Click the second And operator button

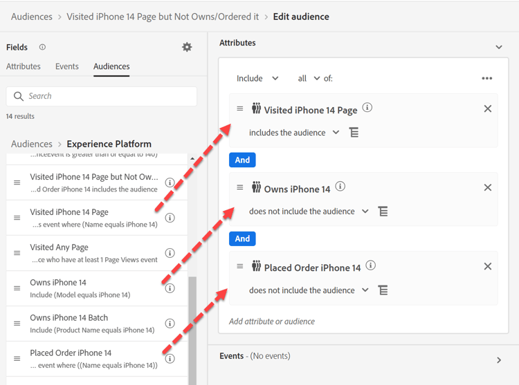(x=242, y=238)
